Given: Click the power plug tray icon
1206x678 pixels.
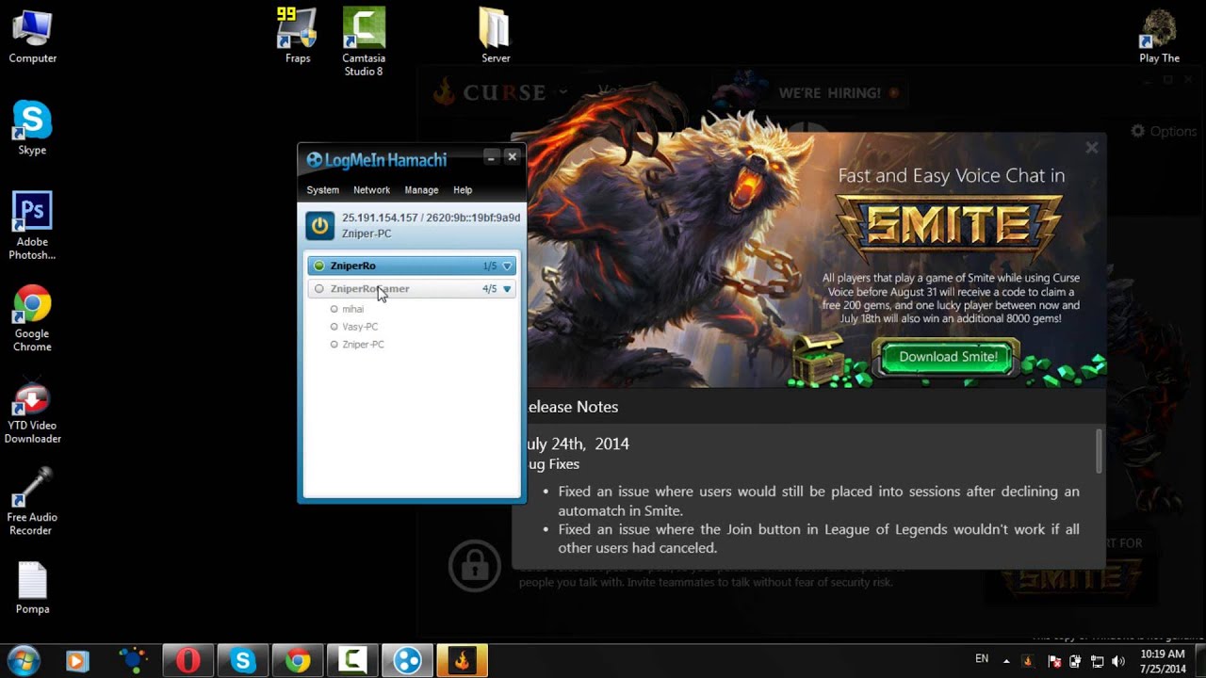Looking at the screenshot, I should [1076, 661].
